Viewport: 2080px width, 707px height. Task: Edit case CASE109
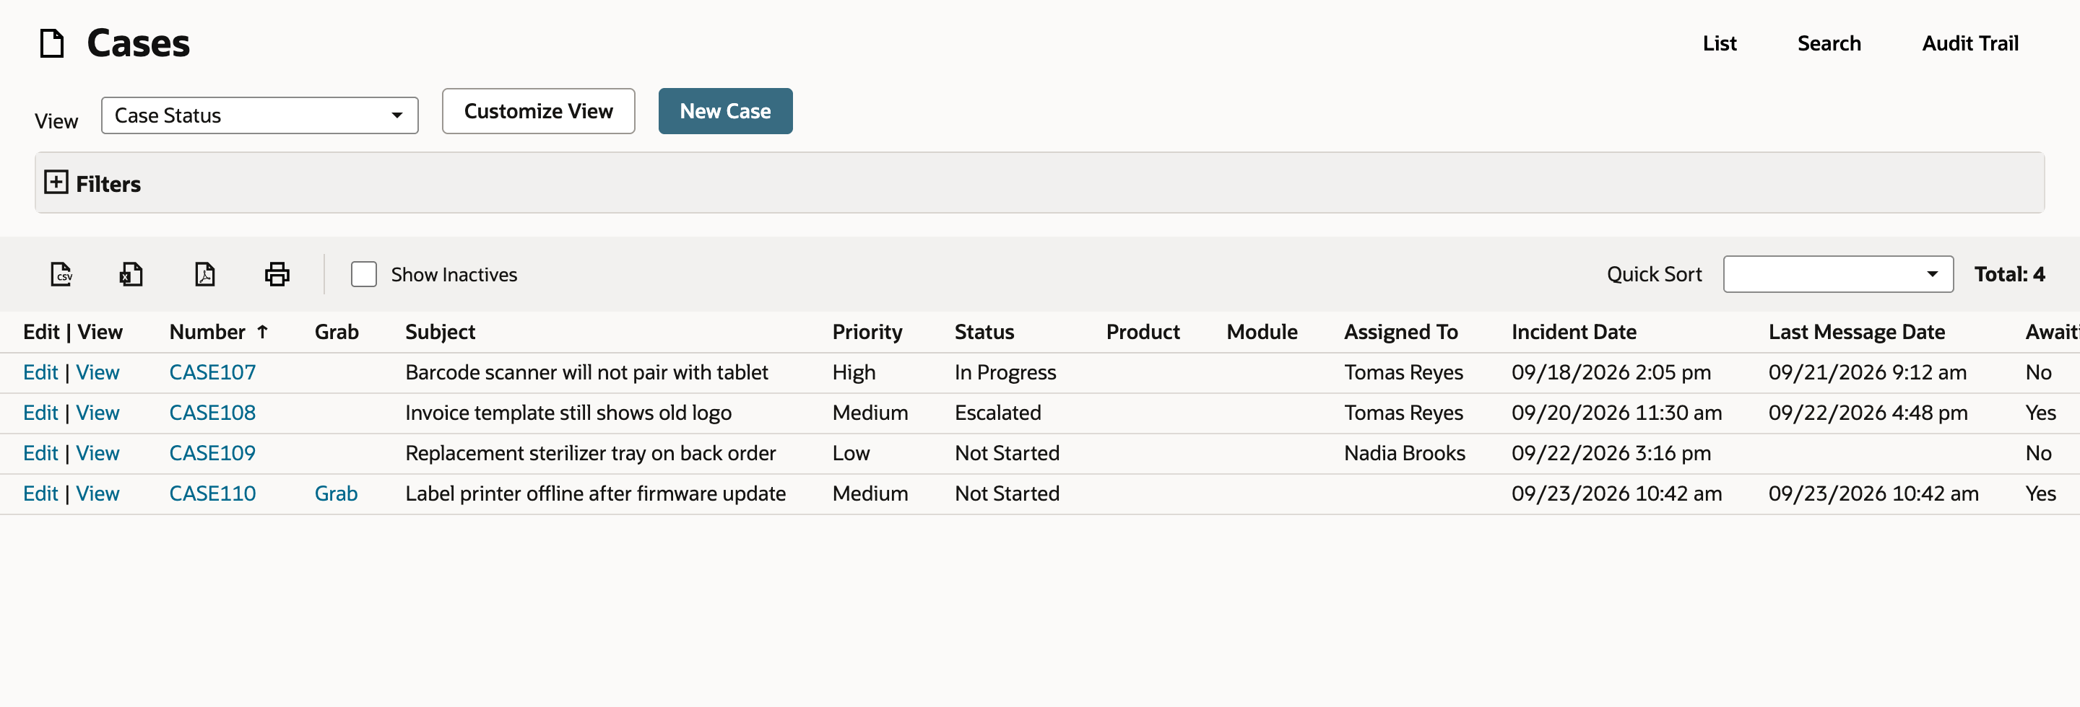click(40, 453)
